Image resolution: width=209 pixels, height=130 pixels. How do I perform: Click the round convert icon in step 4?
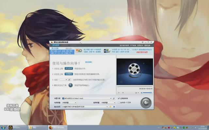pyautogui.click(x=71, y=85)
